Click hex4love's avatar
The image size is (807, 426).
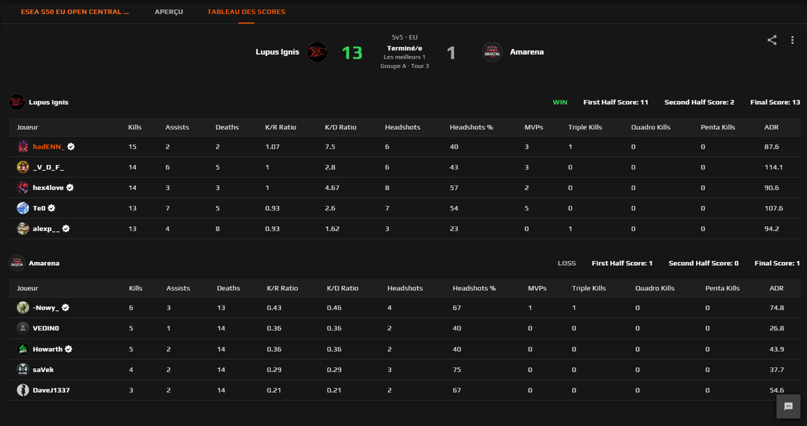point(23,188)
